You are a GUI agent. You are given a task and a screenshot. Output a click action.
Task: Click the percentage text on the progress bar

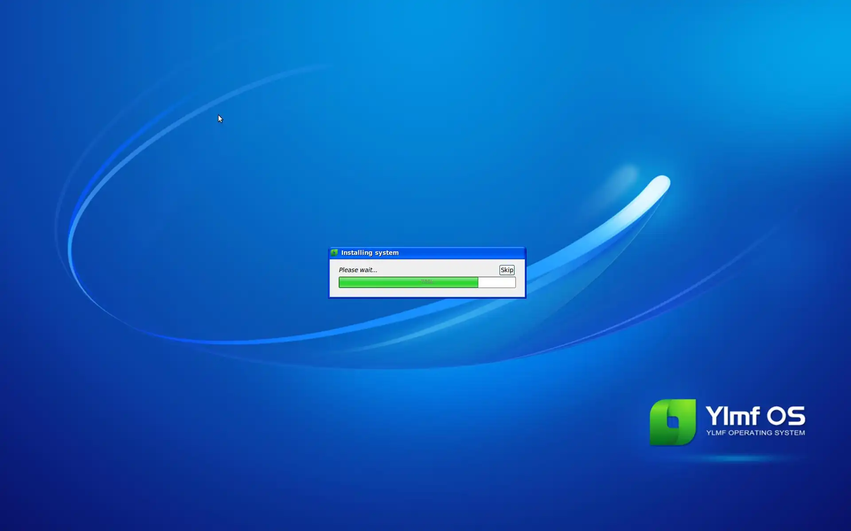[426, 282]
